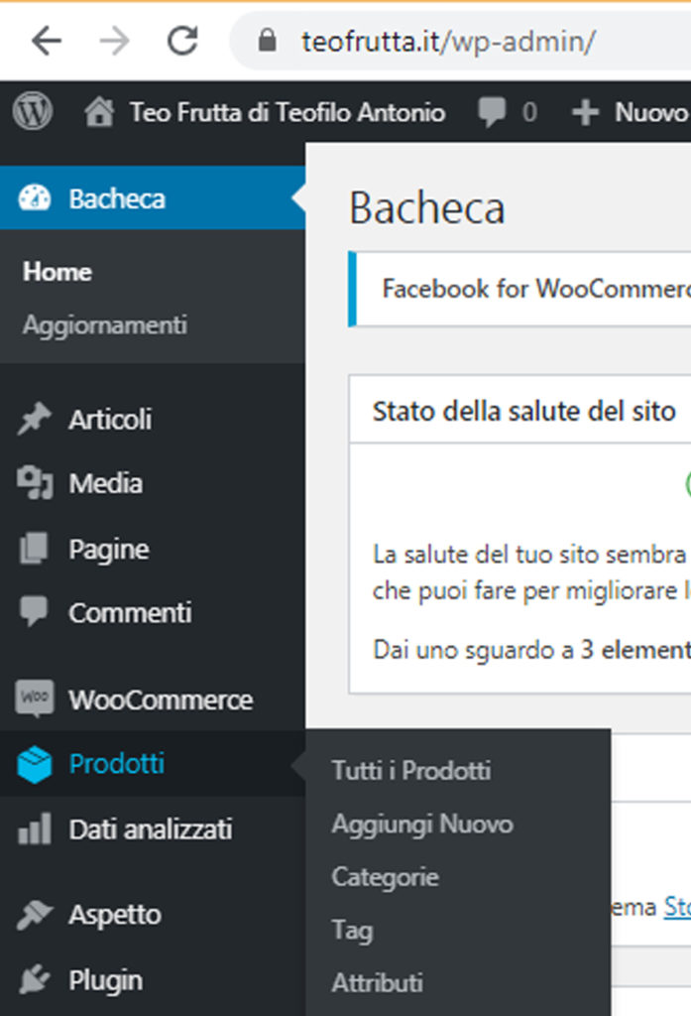Click the comment count 0 in admin bar
The image size is (691, 1016).
click(529, 113)
